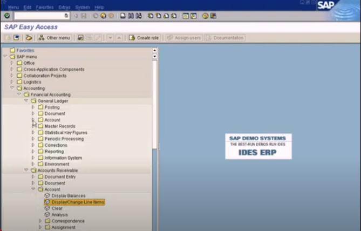Collapse the Financial Accounting folder
This screenshot has height=231, width=361.
19,94
